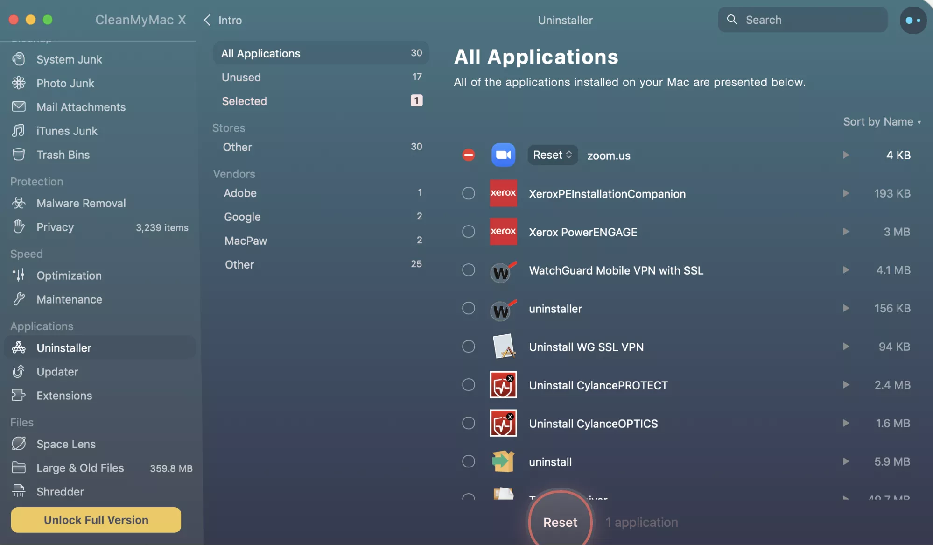Click the Privacy protection icon
Screen dimensions: 933x545
pyautogui.click(x=18, y=227)
